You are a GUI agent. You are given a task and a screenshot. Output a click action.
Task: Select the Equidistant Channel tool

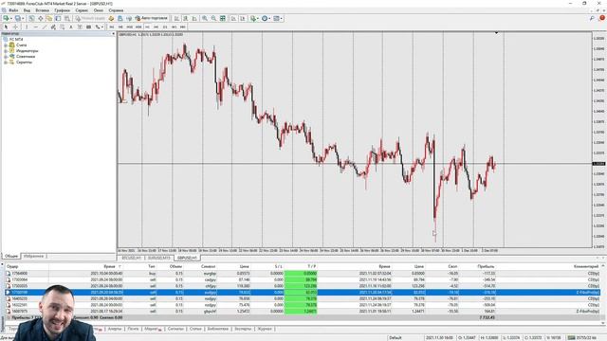(53, 27)
